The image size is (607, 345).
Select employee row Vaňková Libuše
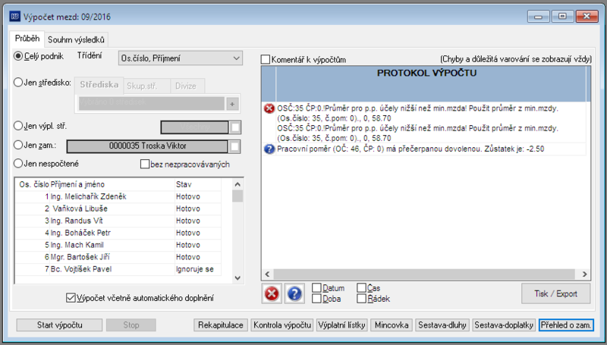pos(118,209)
